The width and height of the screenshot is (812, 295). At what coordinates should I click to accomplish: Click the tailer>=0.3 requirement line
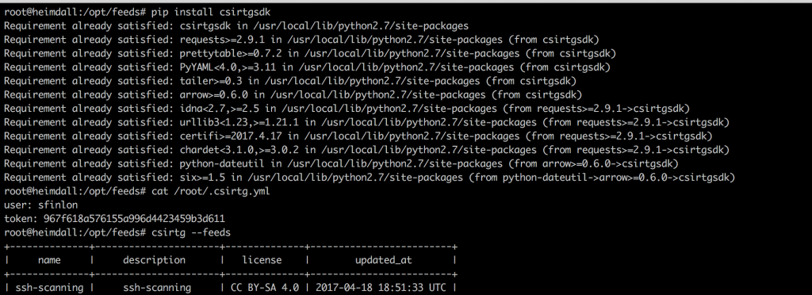tap(290, 81)
